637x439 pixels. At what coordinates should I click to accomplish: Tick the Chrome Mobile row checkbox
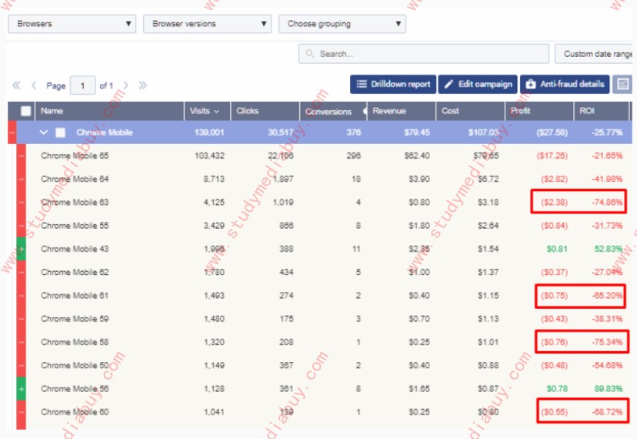tap(60, 132)
